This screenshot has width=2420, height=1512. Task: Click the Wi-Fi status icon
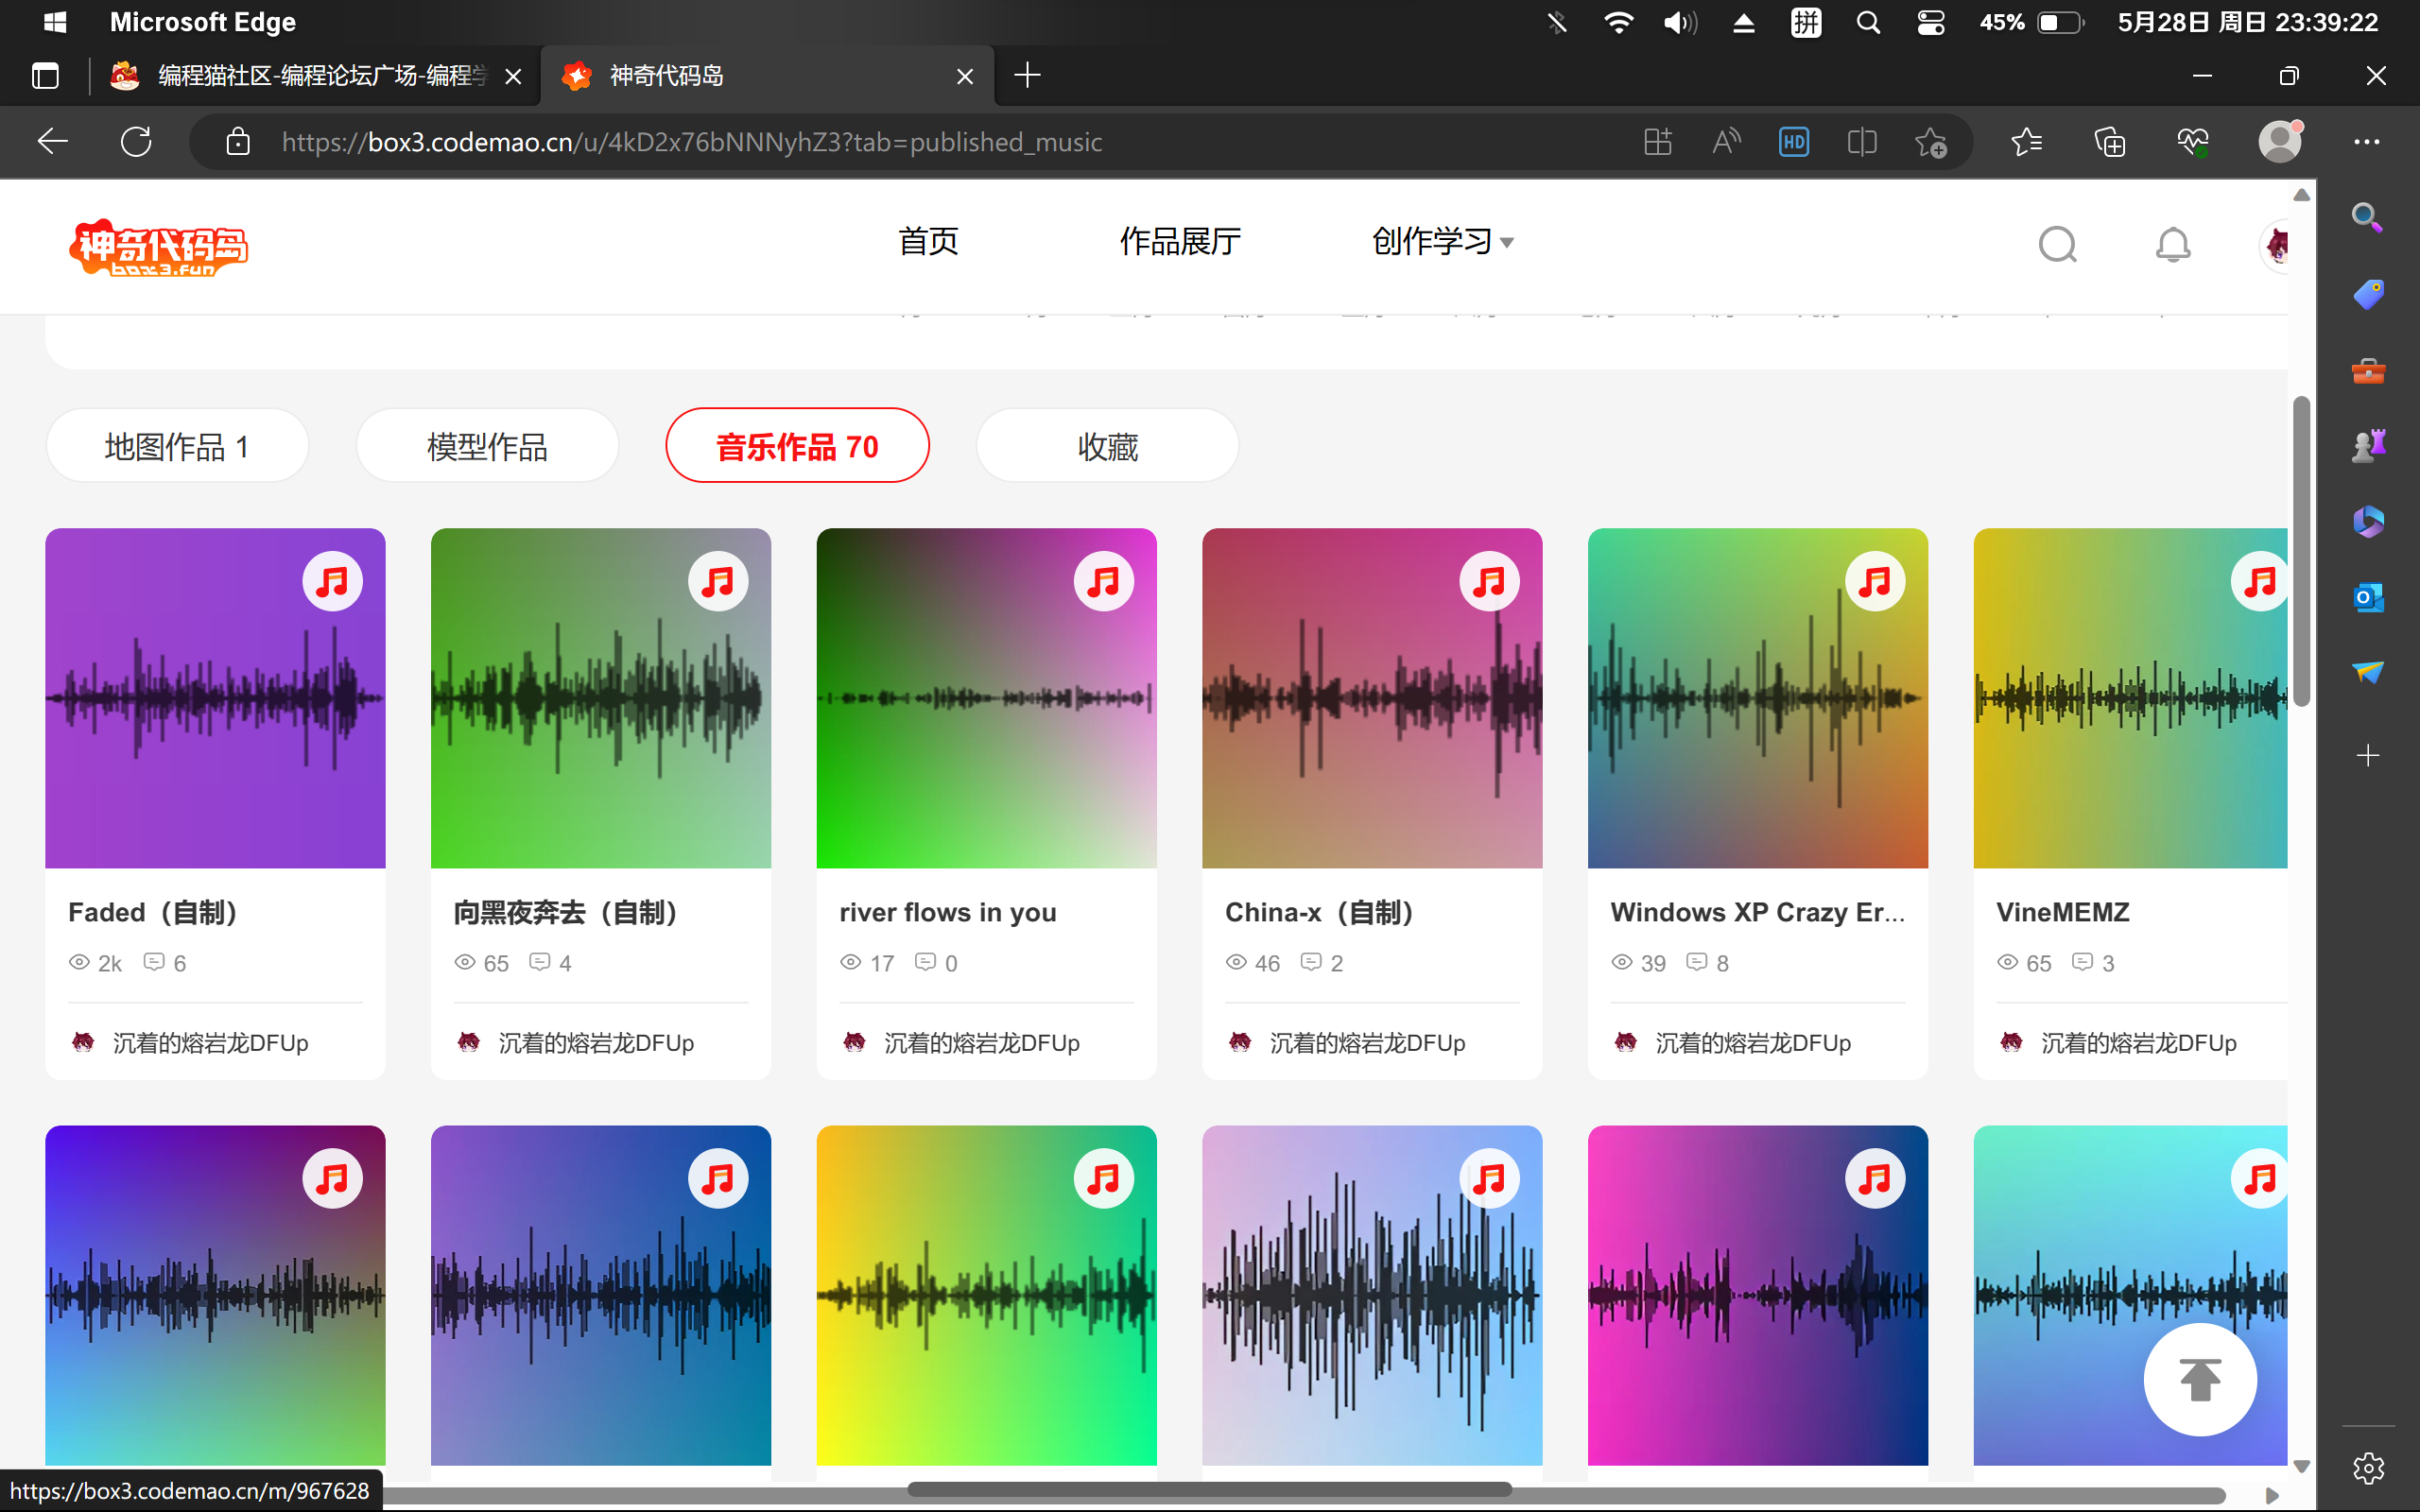(x=1618, y=22)
